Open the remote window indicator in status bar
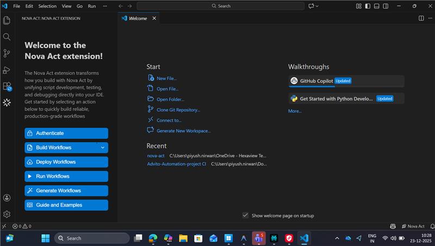The image size is (435, 246). click(x=4, y=226)
